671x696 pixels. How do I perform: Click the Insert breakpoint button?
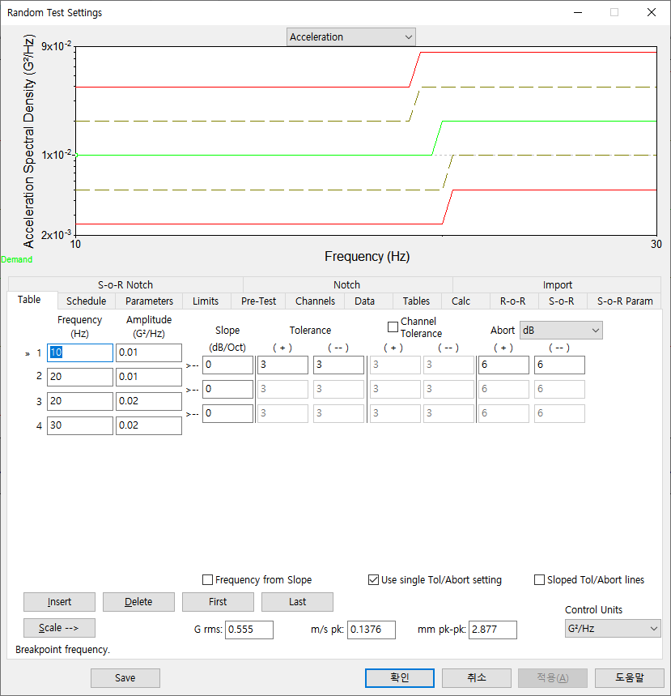click(x=58, y=602)
